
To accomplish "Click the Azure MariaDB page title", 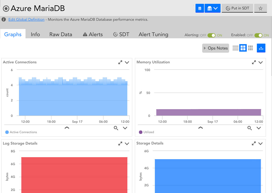I will coord(38,8).
